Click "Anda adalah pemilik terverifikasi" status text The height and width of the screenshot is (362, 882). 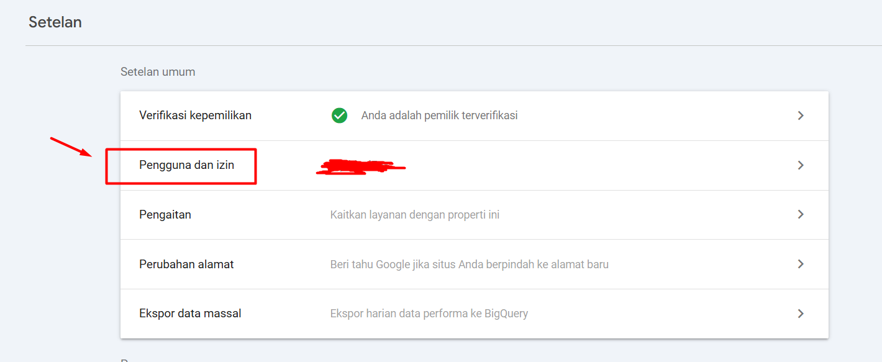[439, 115]
